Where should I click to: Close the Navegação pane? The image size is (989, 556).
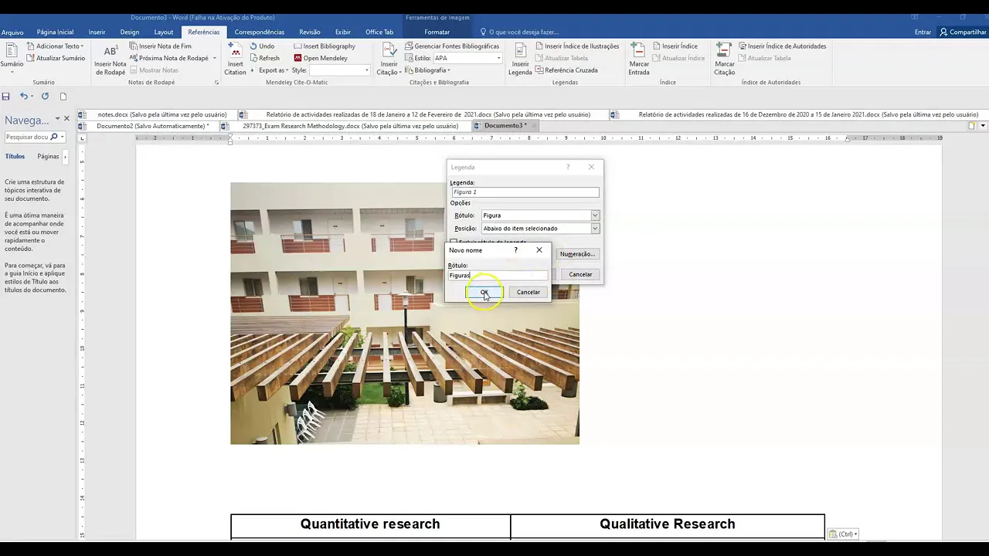(x=66, y=119)
